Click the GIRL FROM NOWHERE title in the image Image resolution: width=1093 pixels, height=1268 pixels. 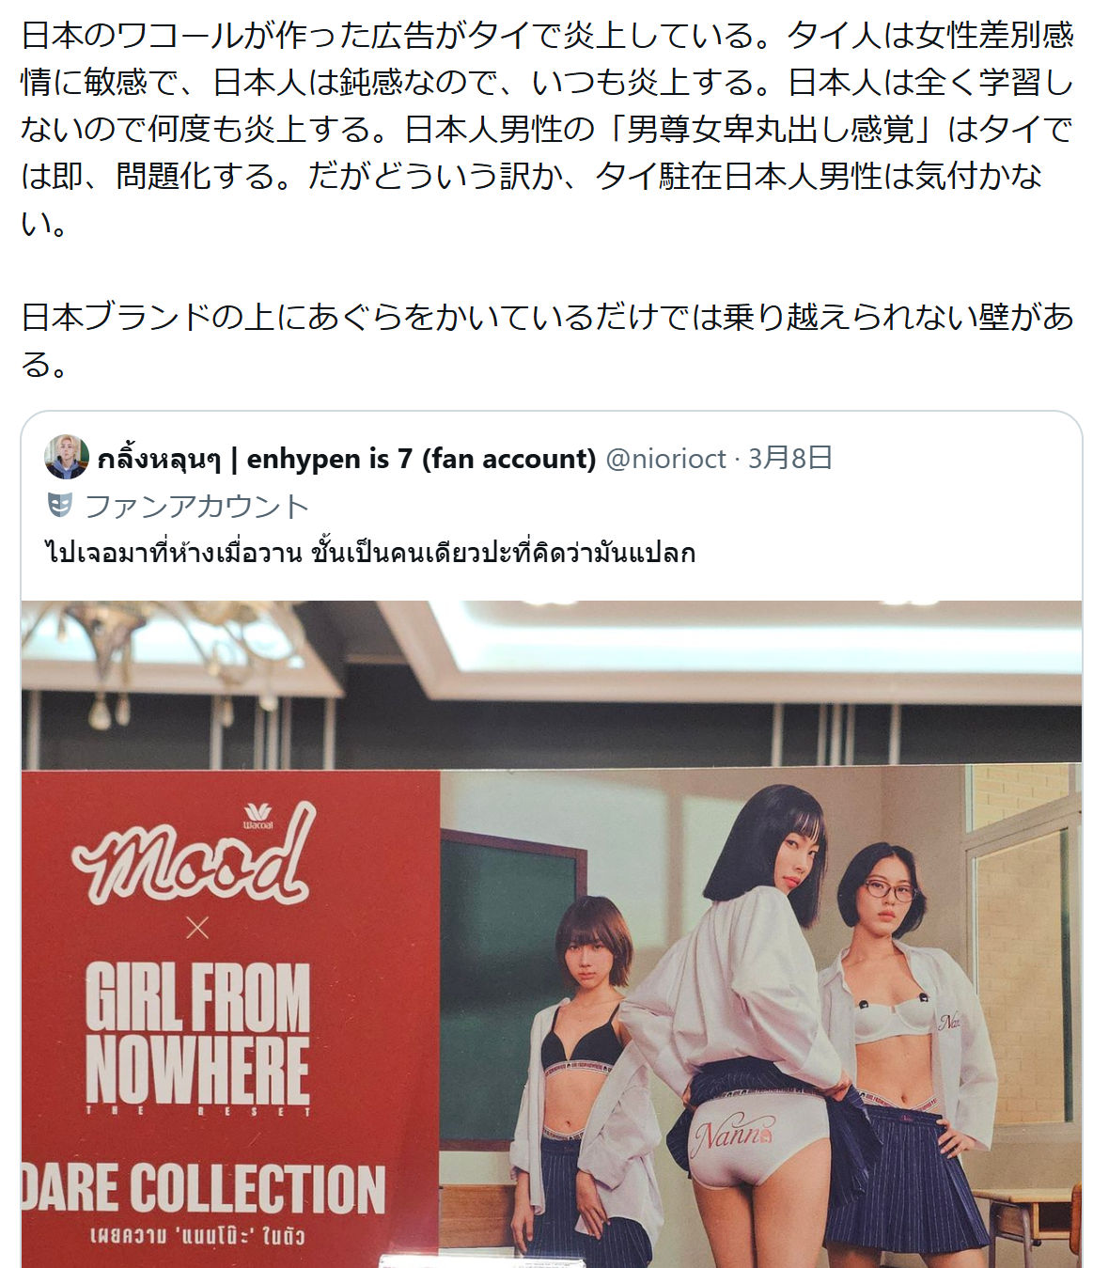[x=197, y=1033]
